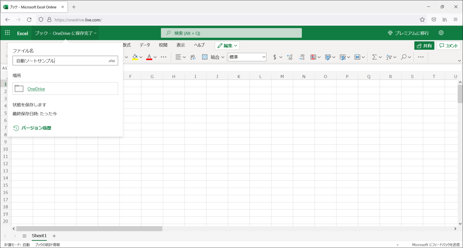The image size is (463, 248).
Task: Click Microsoft にフィードバックを送信
Action: coord(436,245)
